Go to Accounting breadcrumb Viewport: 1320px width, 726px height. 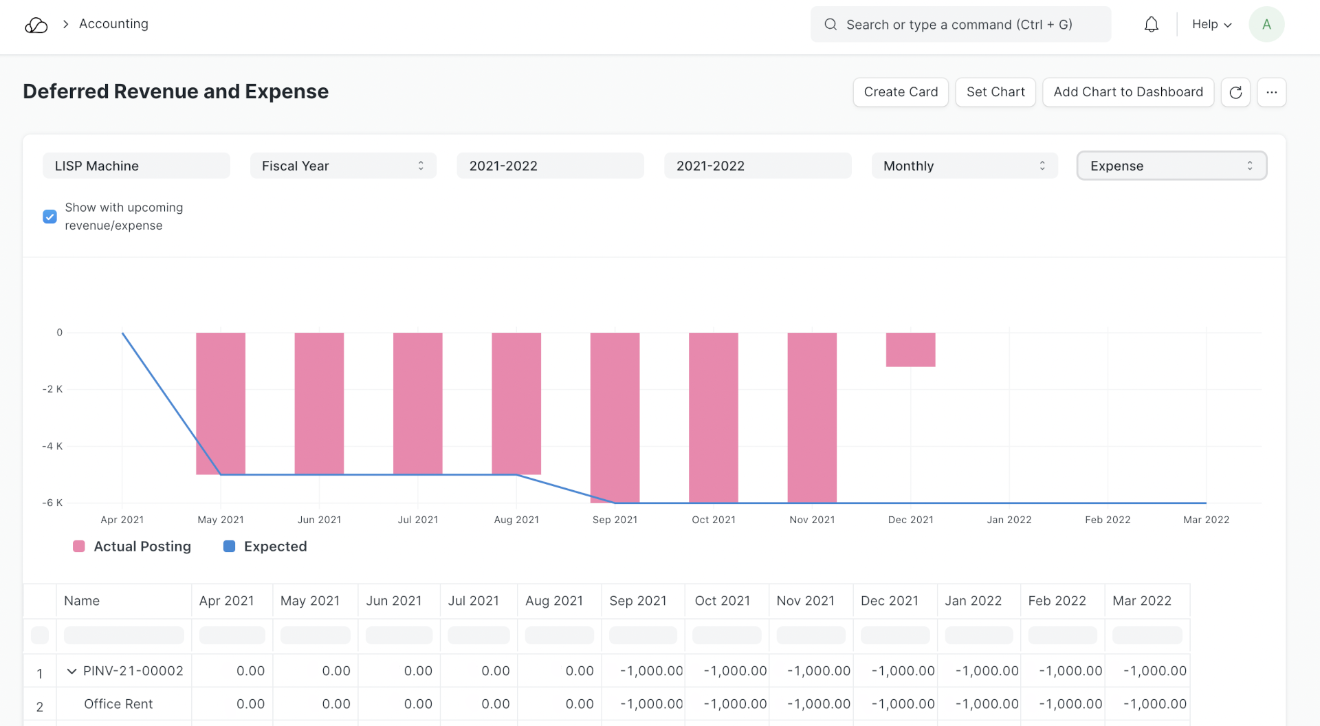pyautogui.click(x=113, y=24)
